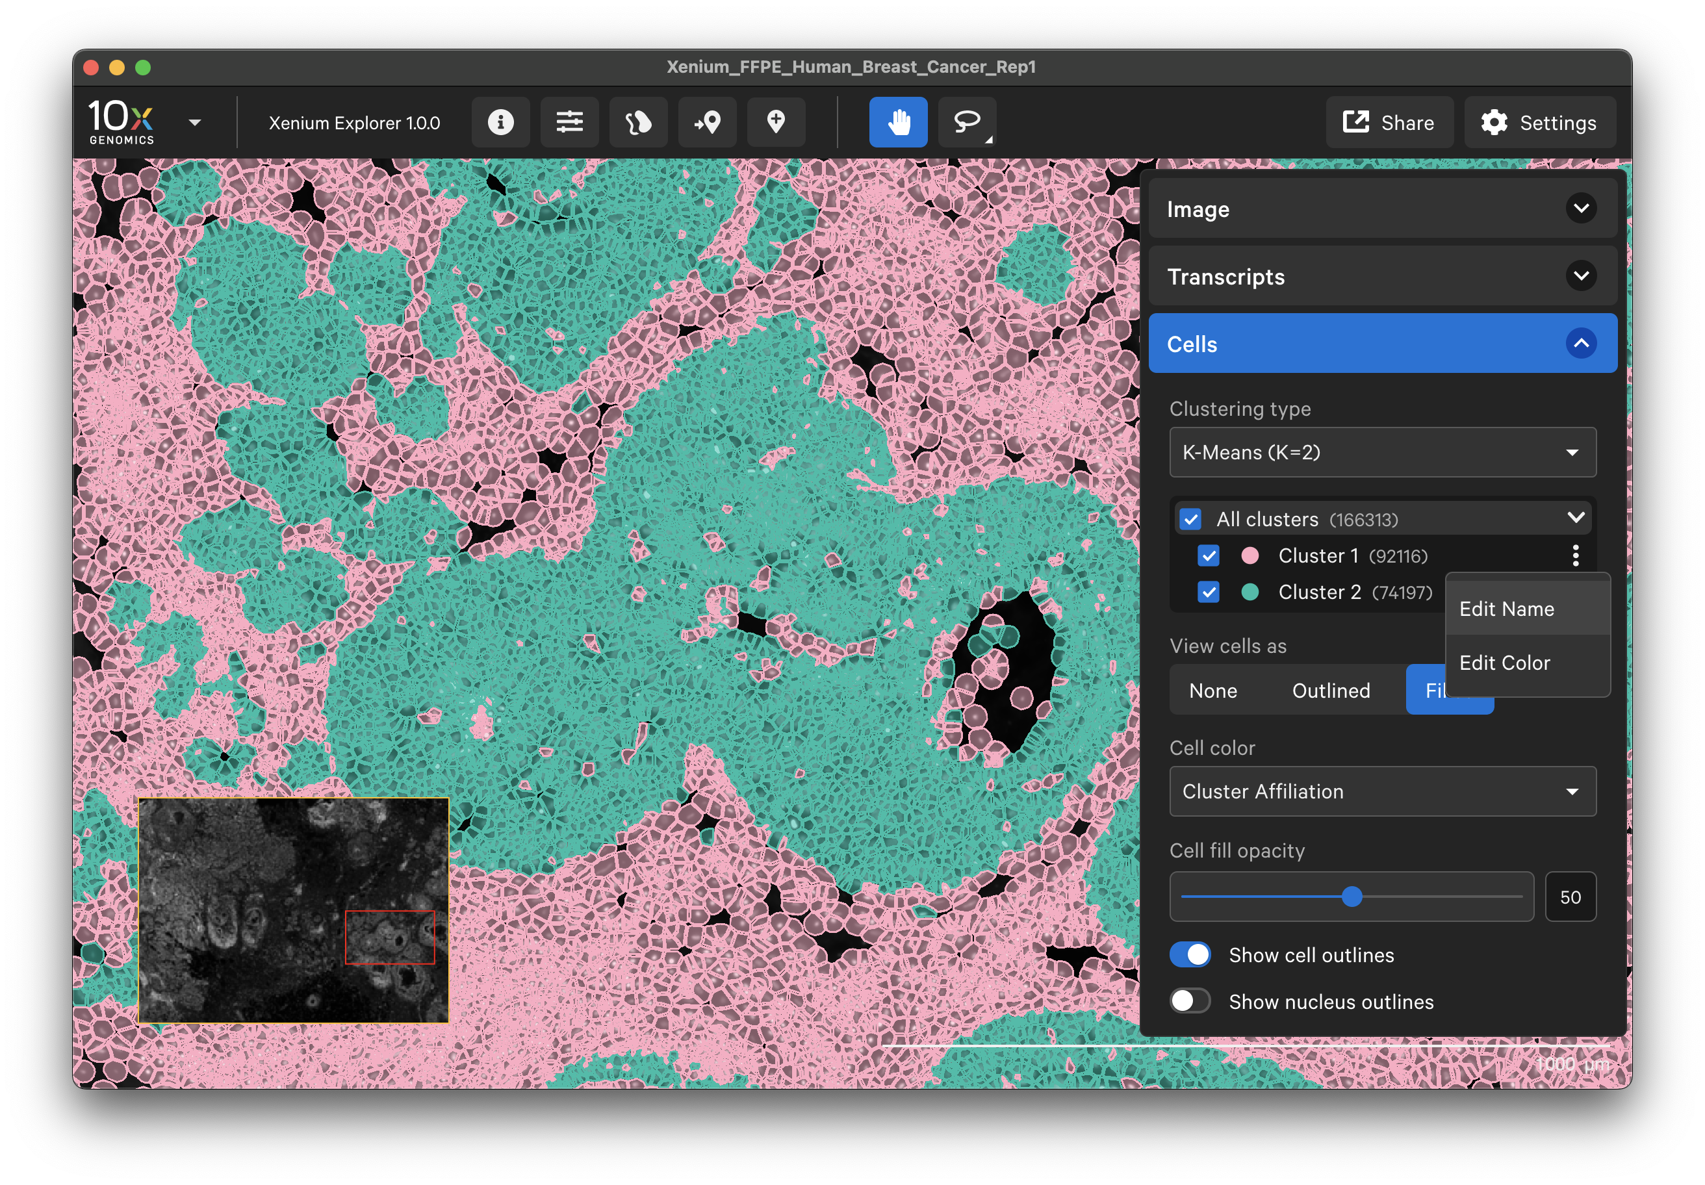Click the 10x Genomics logo
1705x1185 pixels.
pos(122,121)
